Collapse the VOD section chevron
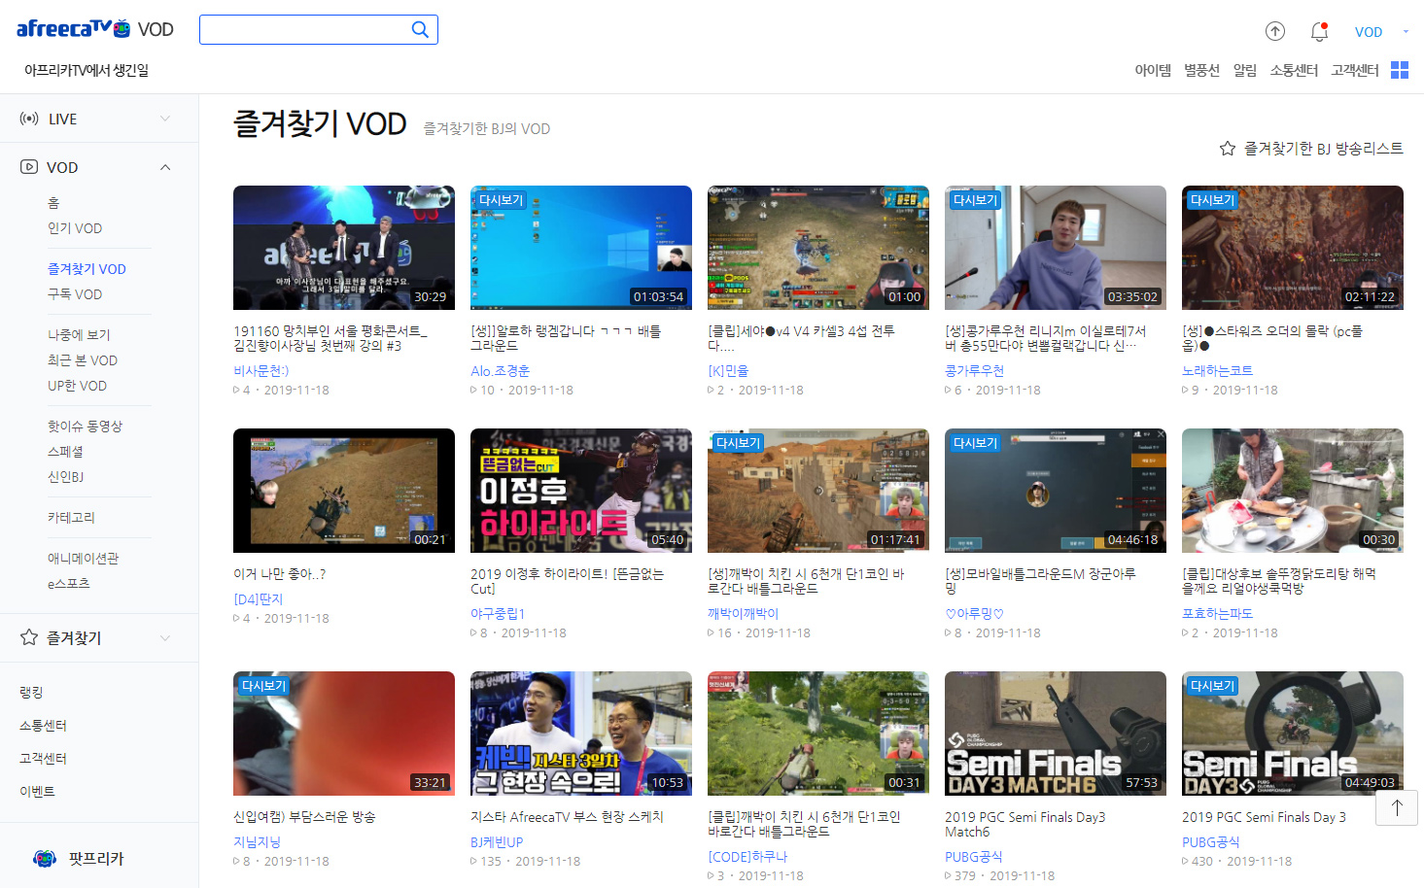The image size is (1424, 888). click(165, 167)
